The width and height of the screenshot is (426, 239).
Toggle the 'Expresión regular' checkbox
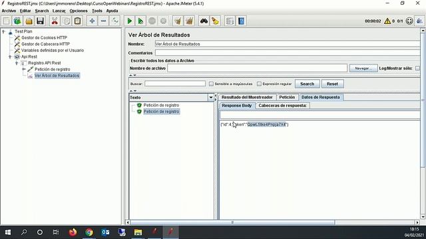(259, 84)
